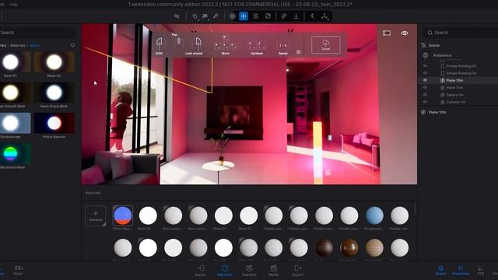Select the Rotate gizmo tool in toolbar
This screenshot has height=280, width=498.
[256, 16]
